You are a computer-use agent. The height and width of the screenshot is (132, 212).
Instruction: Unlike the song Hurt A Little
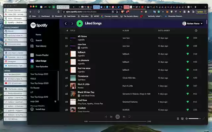[x=188, y=86]
